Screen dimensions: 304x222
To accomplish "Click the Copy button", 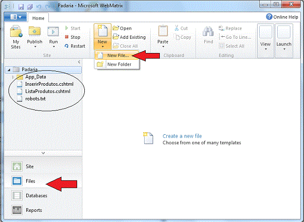I will pyautogui.click(x=184, y=37).
